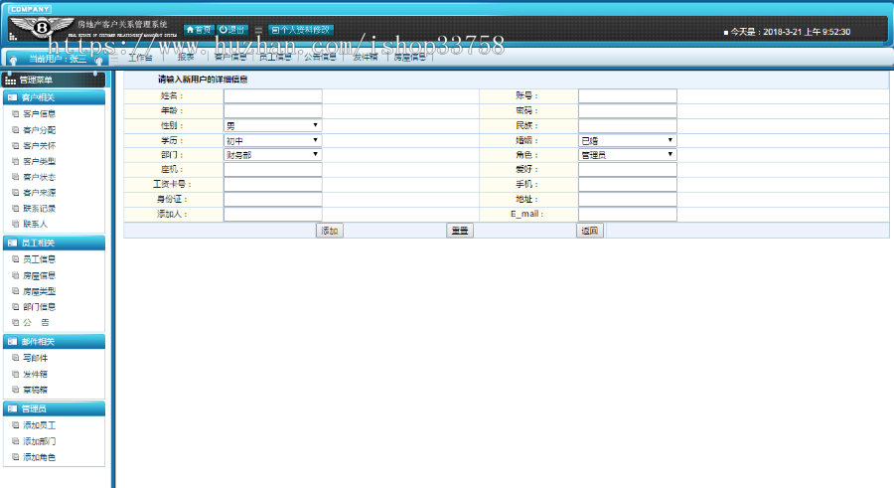This screenshot has width=894, height=488.
Task: Focus the 座机 landline input field
Action: click(x=272, y=170)
